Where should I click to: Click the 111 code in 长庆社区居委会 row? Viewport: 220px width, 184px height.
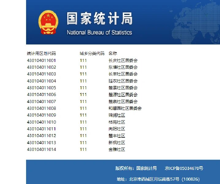point(83,60)
